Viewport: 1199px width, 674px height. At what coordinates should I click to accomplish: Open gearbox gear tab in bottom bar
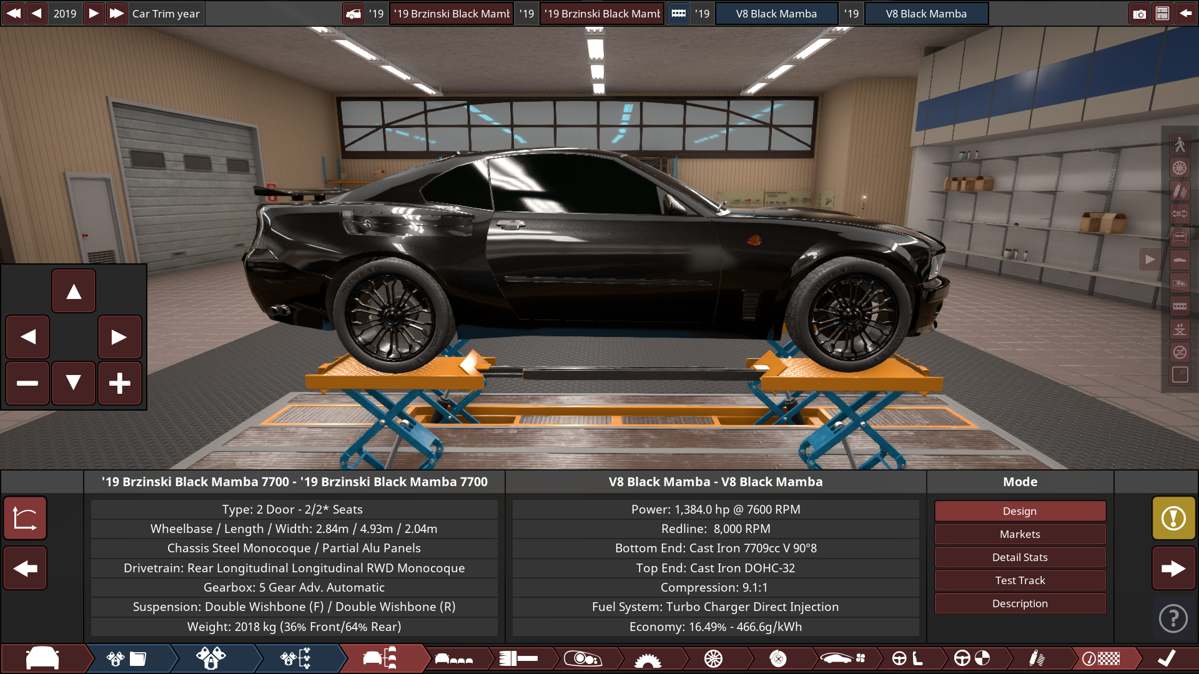tap(648, 658)
